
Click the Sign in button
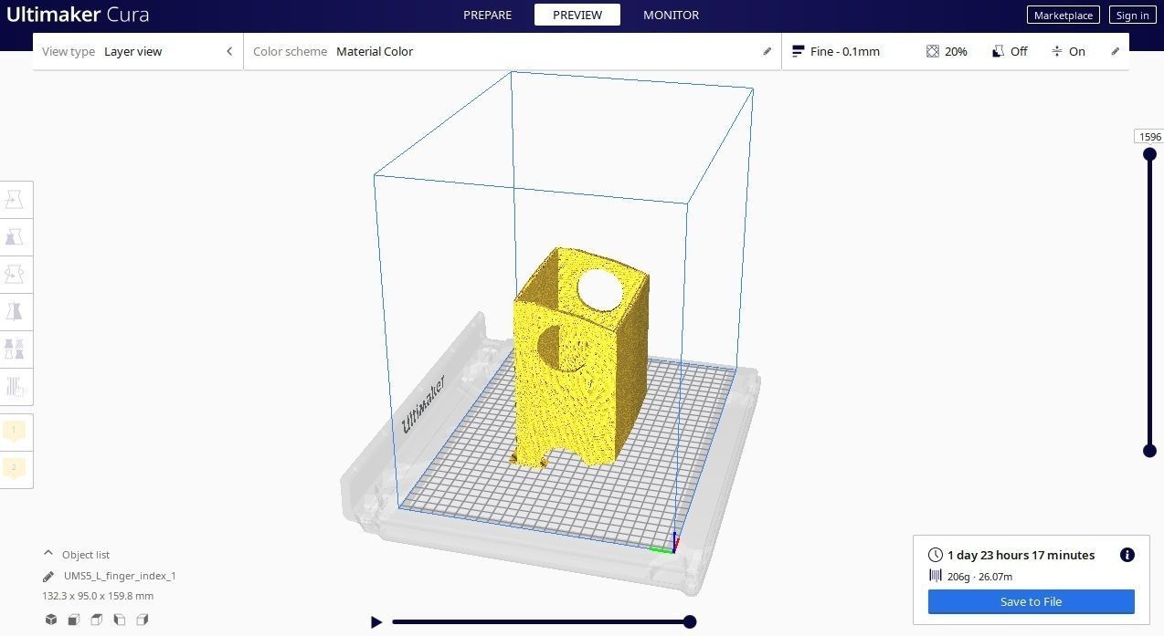point(1132,15)
